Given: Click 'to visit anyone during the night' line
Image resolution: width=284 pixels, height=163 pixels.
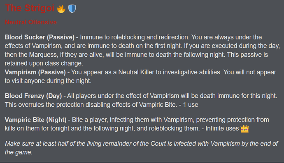Looking at the screenshot, I should pos(48,81).
